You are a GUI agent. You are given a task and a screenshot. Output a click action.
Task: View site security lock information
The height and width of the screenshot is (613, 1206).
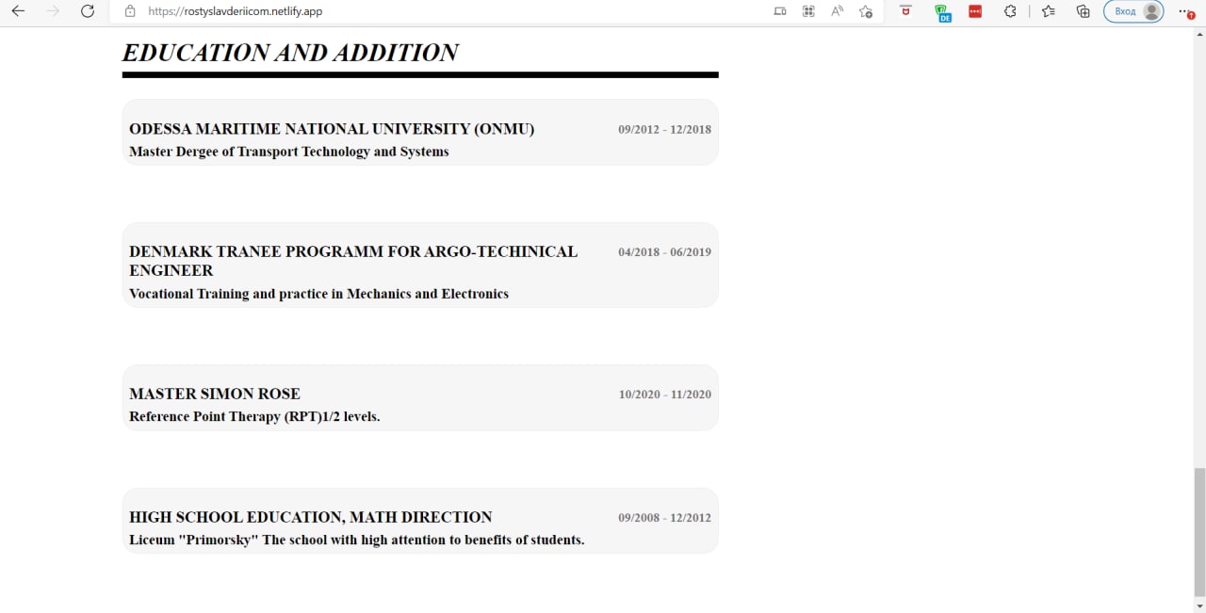pyautogui.click(x=130, y=11)
